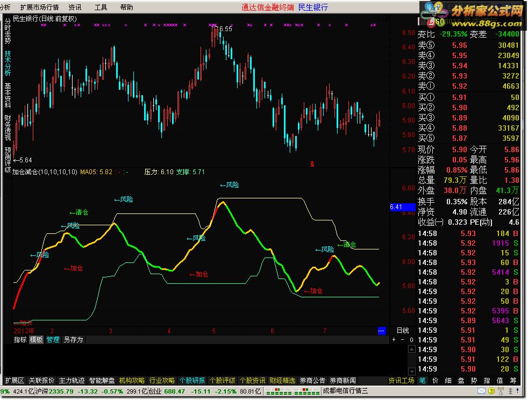
Task: Open the 工具 menu
Action: (x=101, y=7)
